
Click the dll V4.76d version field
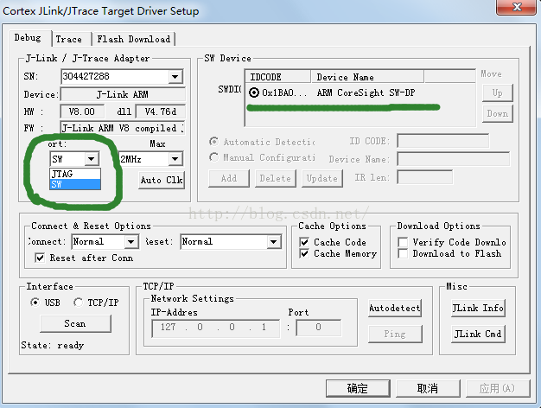click(161, 112)
